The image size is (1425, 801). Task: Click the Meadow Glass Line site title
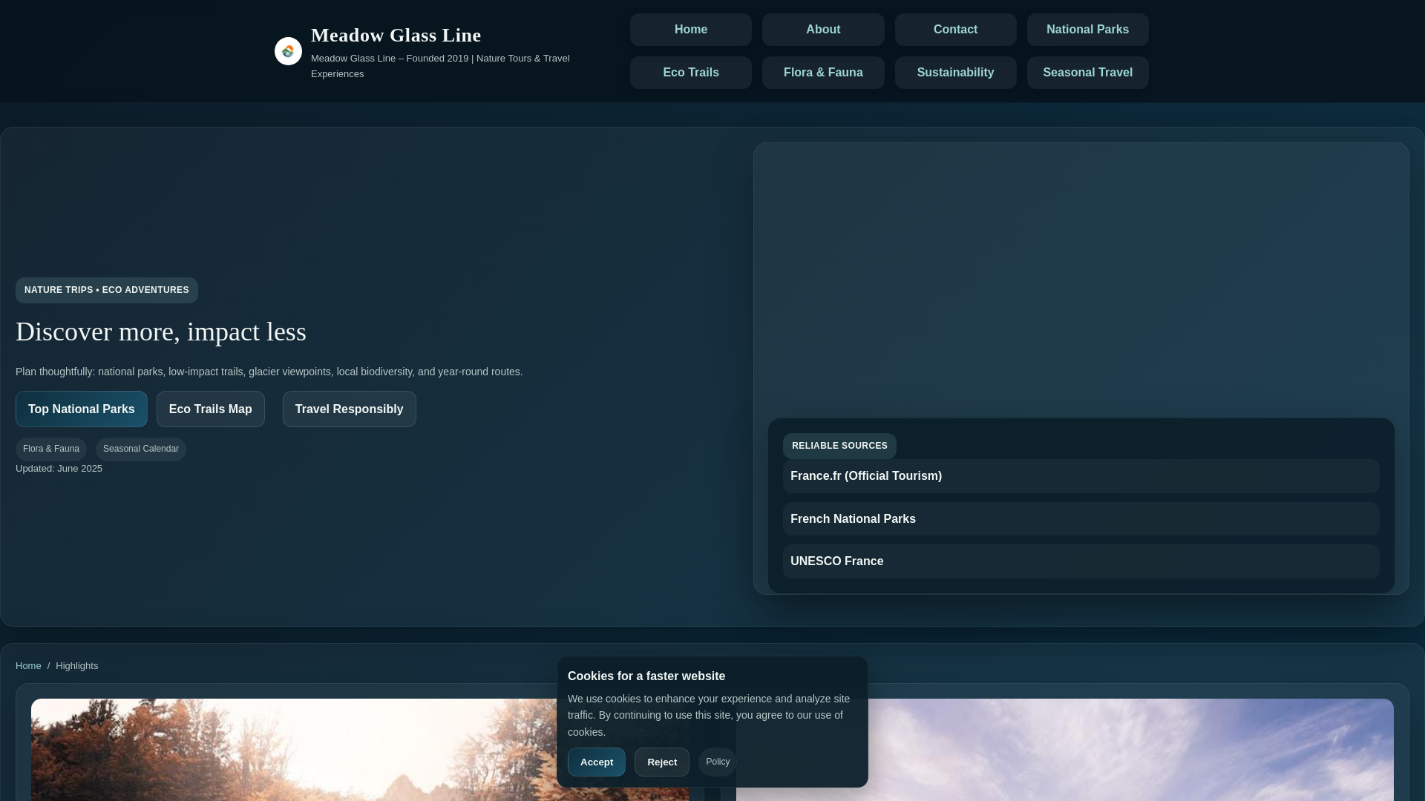click(x=396, y=35)
